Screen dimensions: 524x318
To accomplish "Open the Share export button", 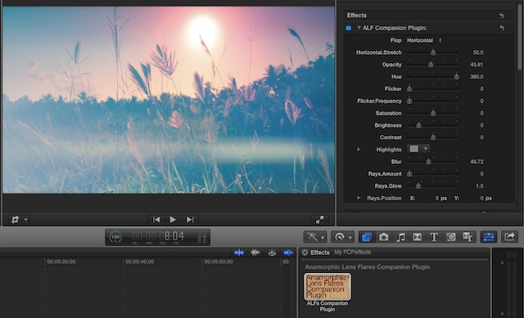I will click(x=509, y=237).
